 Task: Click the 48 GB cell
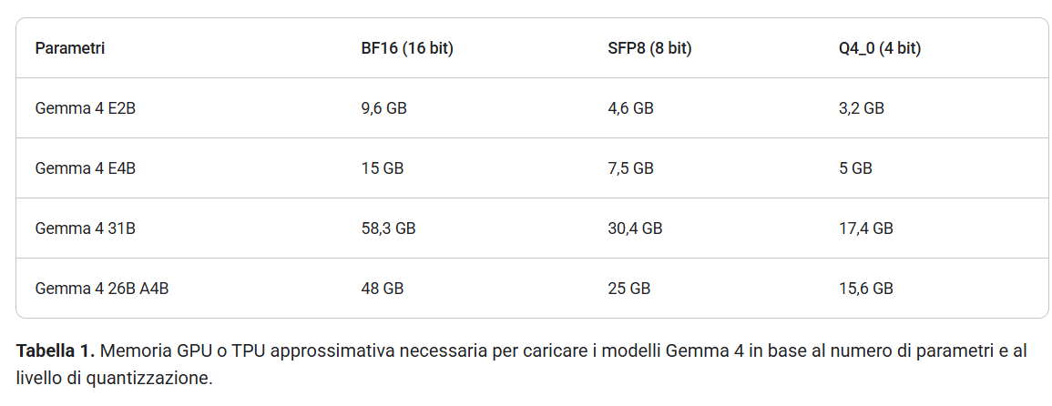click(382, 289)
